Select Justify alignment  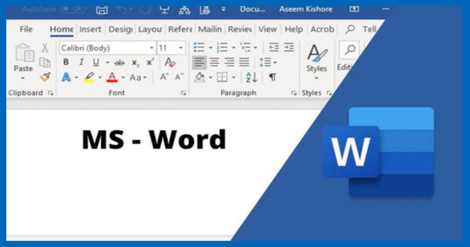point(244,63)
